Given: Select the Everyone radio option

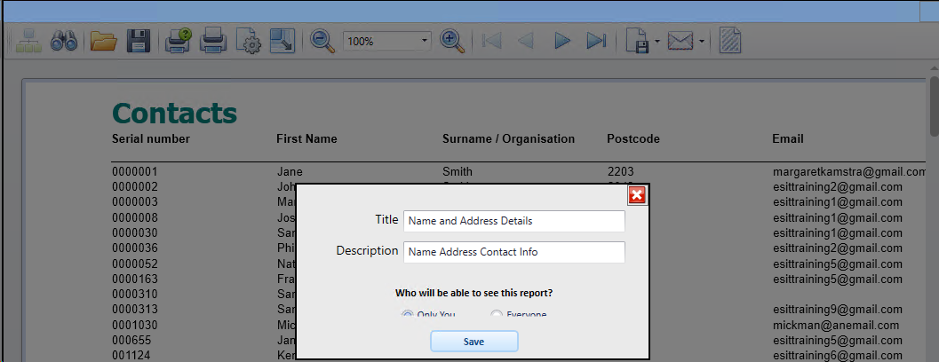Looking at the screenshot, I should tap(496, 314).
